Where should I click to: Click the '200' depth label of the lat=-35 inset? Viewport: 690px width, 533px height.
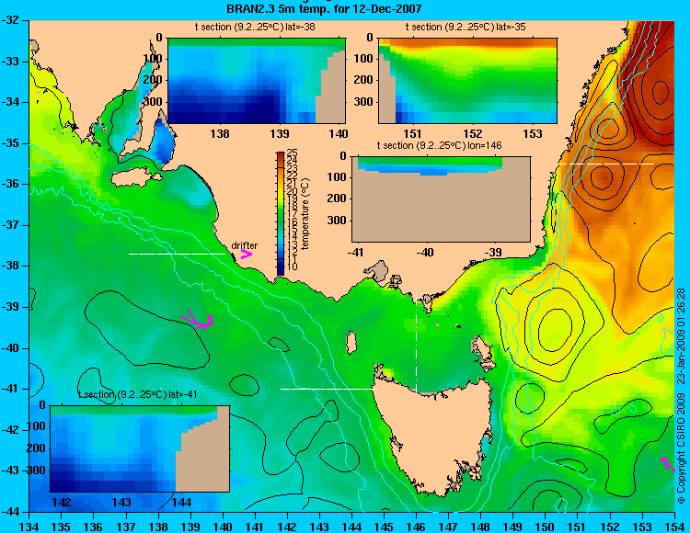[x=364, y=80]
